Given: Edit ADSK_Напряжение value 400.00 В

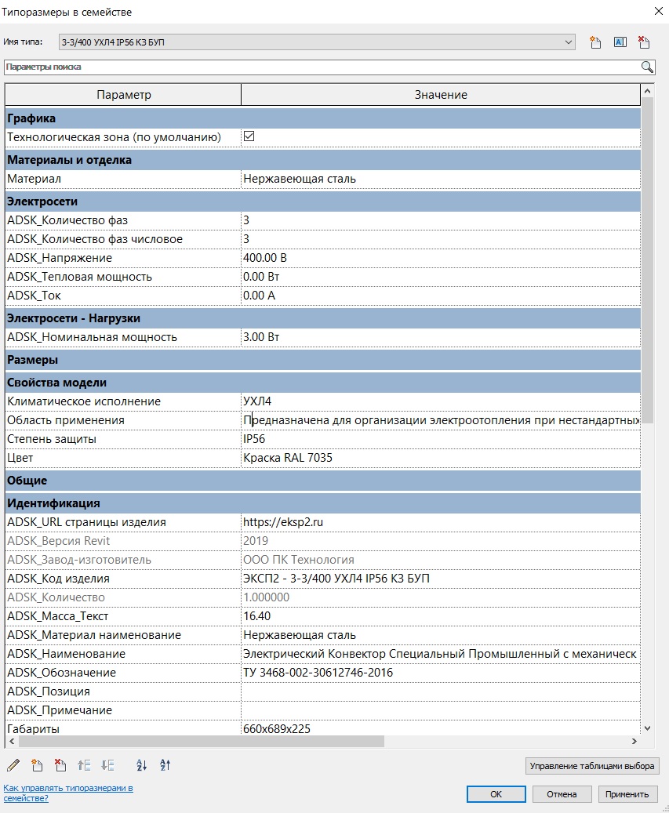Looking at the screenshot, I should pos(441,258).
